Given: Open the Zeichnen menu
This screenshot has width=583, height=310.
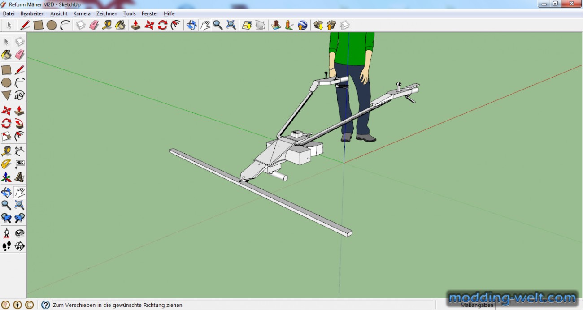Looking at the screenshot, I should tap(107, 13).
